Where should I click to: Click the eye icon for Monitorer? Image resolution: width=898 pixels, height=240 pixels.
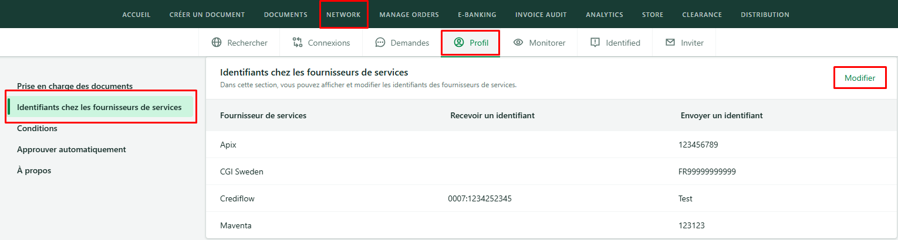click(x=518, y=43)
